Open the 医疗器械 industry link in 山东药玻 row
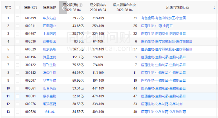This screenshot has width=218, height=118. tap(167, 49)
